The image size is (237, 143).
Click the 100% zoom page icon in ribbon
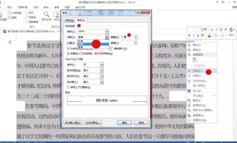(56, 16)
